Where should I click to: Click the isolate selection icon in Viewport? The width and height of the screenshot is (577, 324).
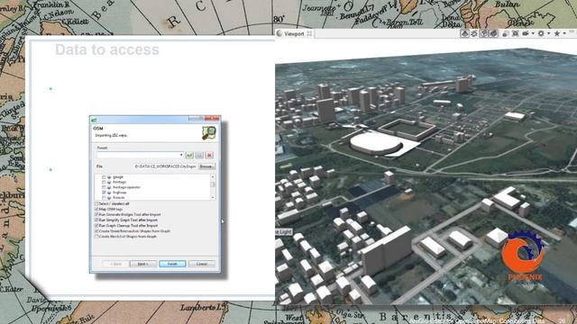pos(505,33)
